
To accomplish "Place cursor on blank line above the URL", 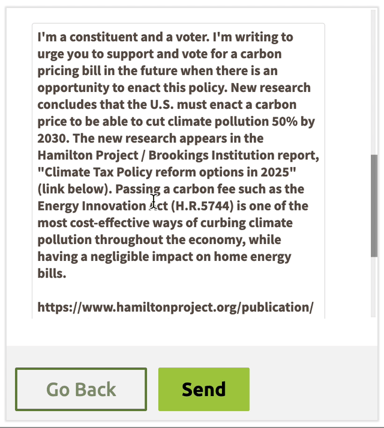I will click(178, 290).
